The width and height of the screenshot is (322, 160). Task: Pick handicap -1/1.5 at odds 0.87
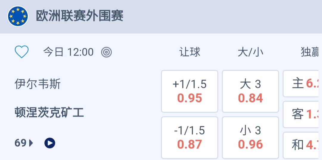pos(190,138)
